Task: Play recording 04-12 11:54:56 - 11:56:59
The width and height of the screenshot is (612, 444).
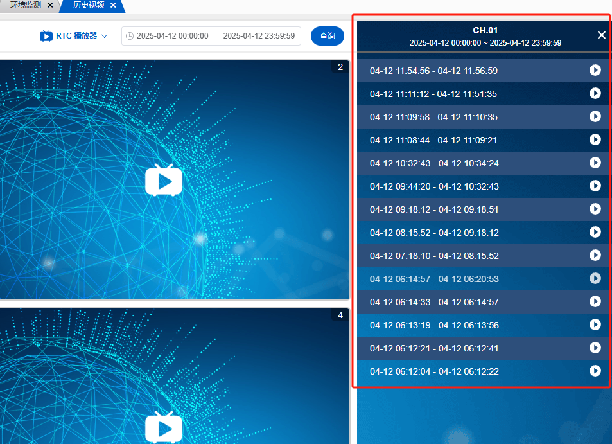Action: point(595,70)
